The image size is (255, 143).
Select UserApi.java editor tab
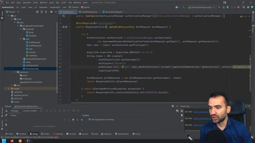68,12
